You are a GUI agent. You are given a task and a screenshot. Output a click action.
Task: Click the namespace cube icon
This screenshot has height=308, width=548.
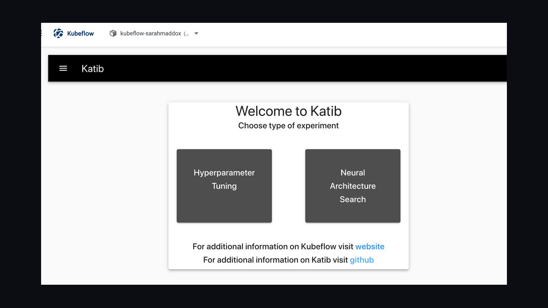(x=113, y=33)
